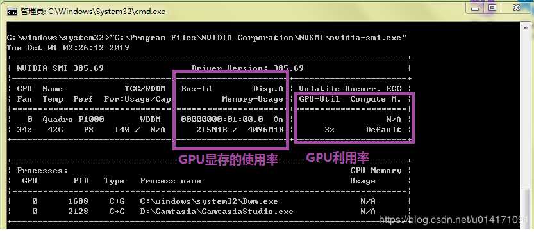Viewport: 534px width, 232px height.
Task: Click the 'Default' compute mode value
Action: [383, 130]
